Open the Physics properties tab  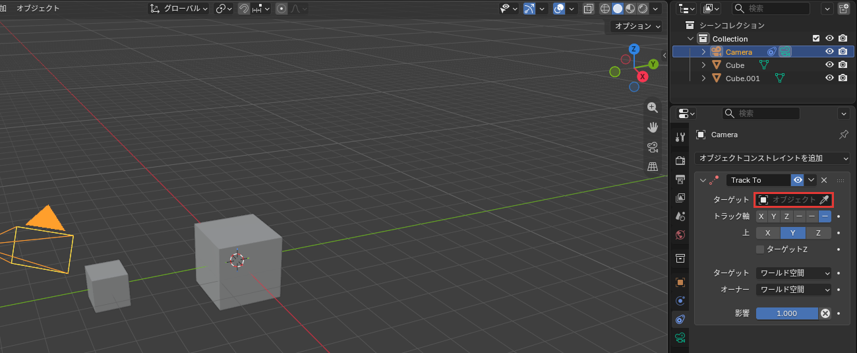[680, 300]
